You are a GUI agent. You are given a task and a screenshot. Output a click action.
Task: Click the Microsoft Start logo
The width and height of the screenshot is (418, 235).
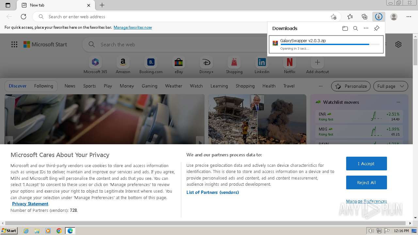coord(45,44)
